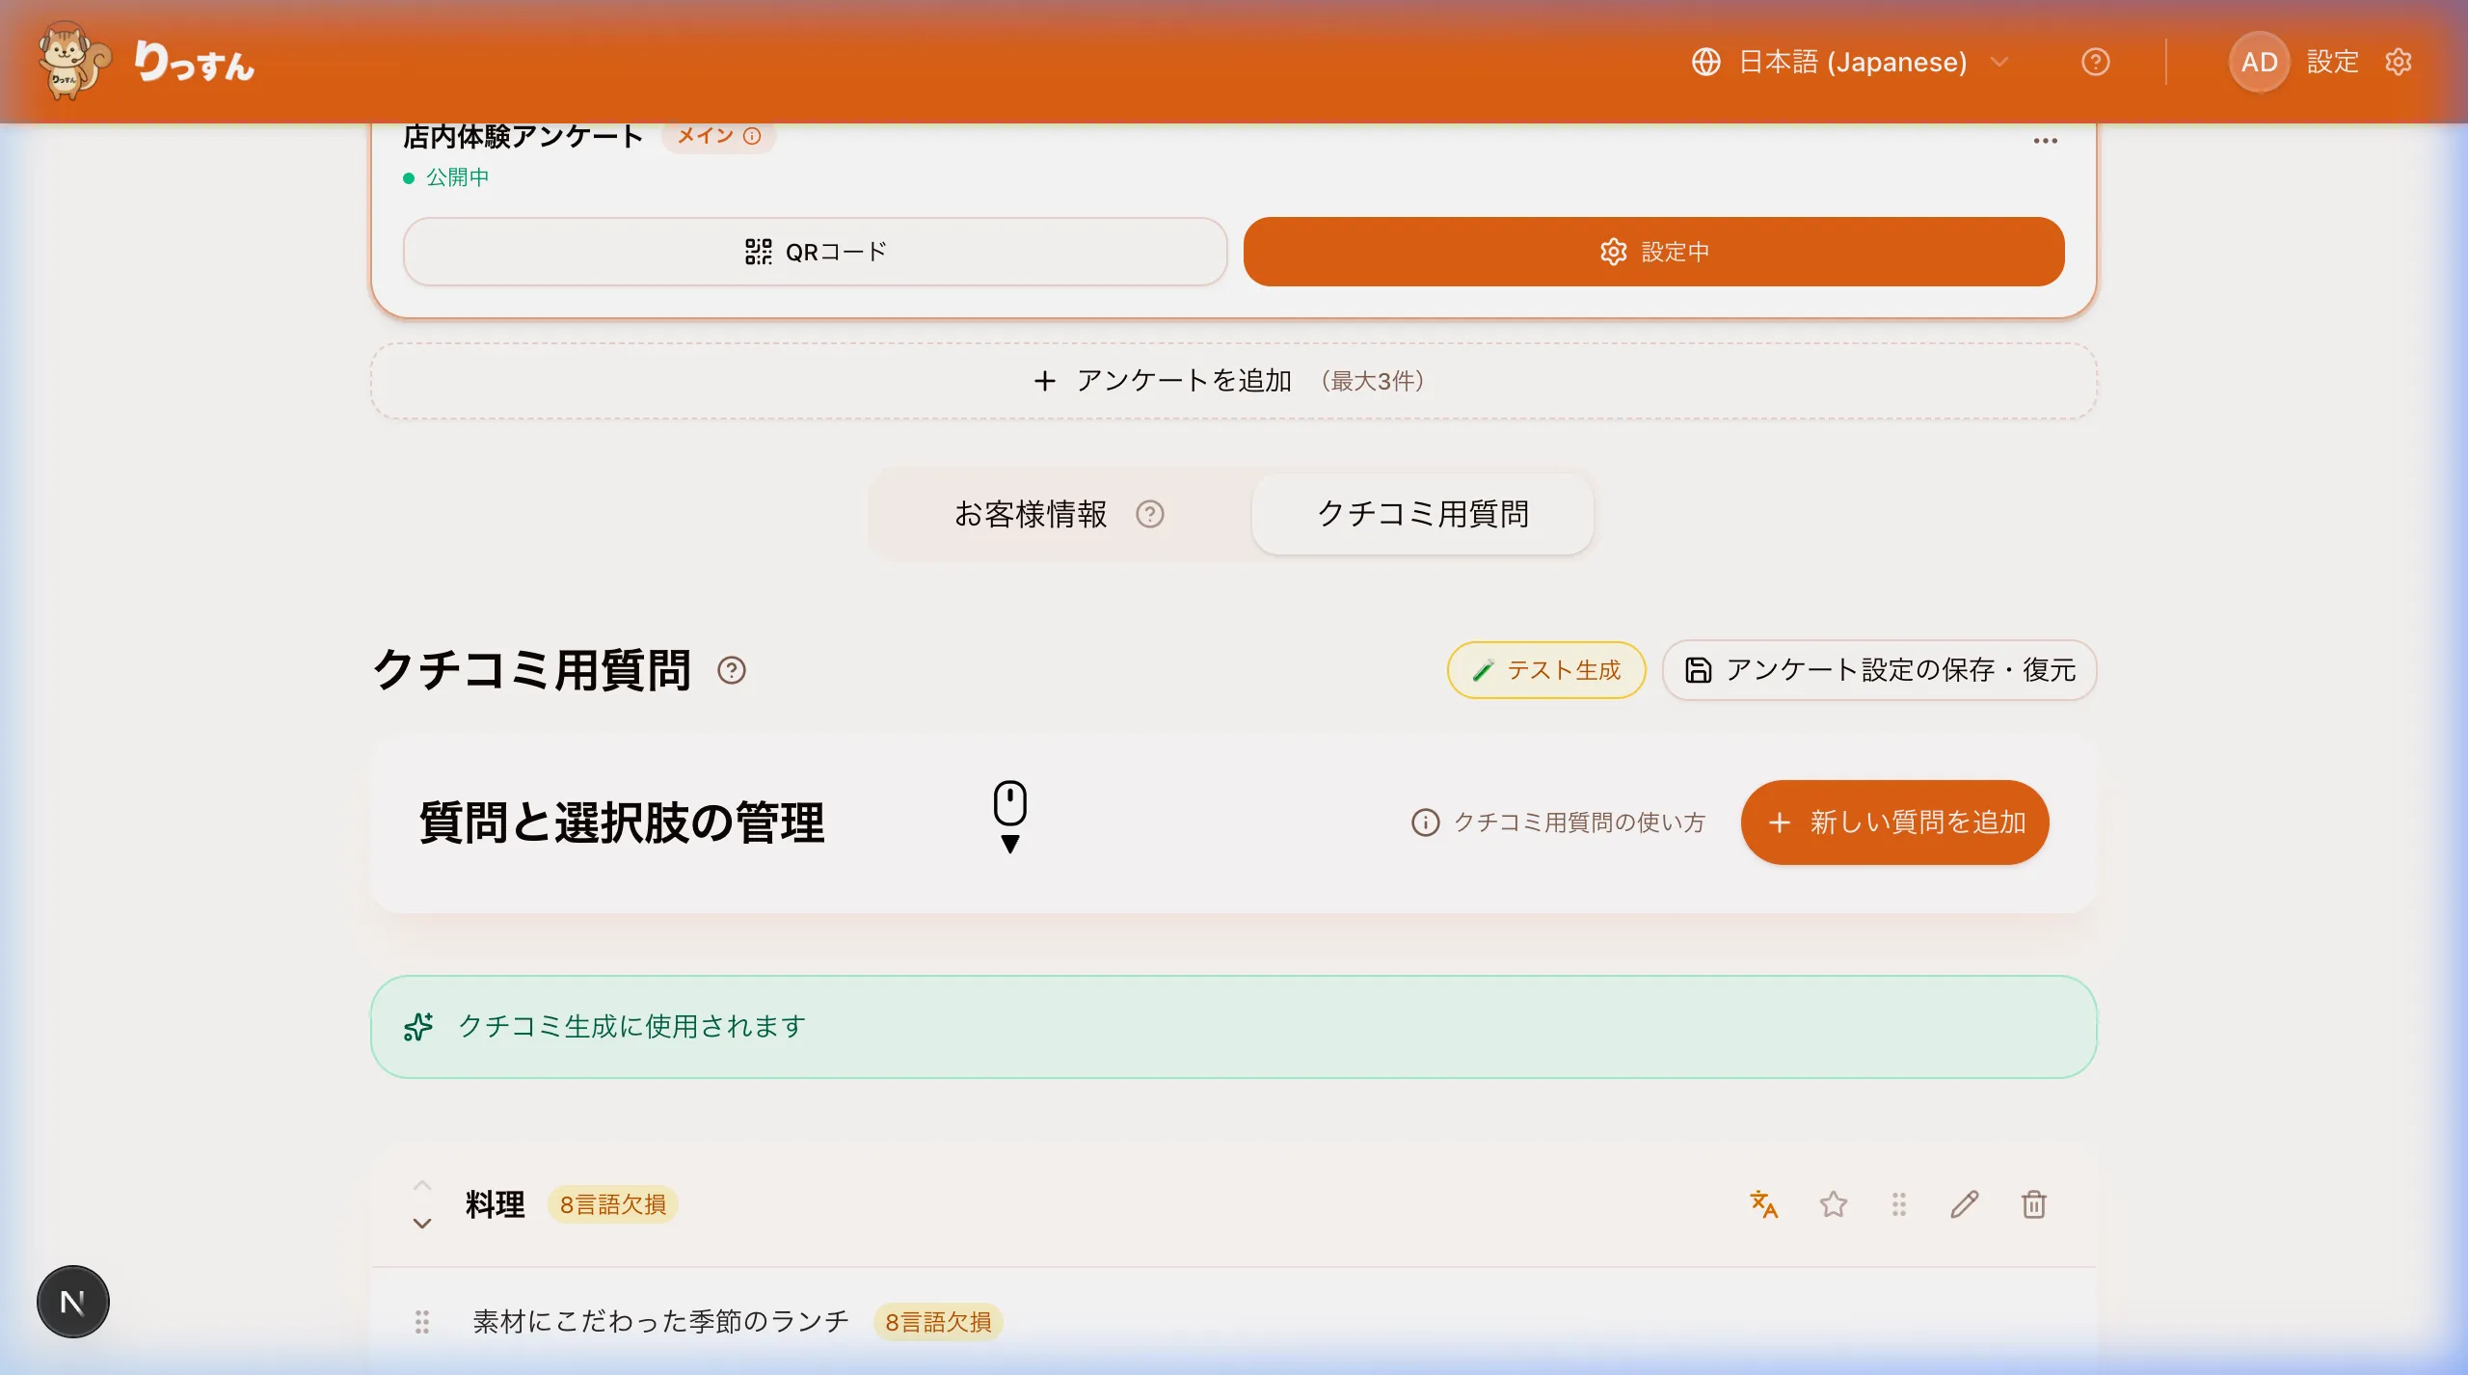Edit 料理 question with pencil icon
Viewport: 2468px width, 1375px height.
[x=1964, y=1204]
